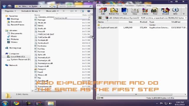Open the Share with dropdown
Viewport: 189px width, 106px height.
click(x=52, y=11)
